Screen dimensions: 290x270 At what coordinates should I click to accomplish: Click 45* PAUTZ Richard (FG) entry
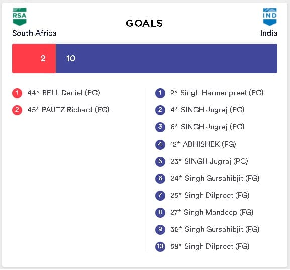pyautogui.click(x=68, y=110)
